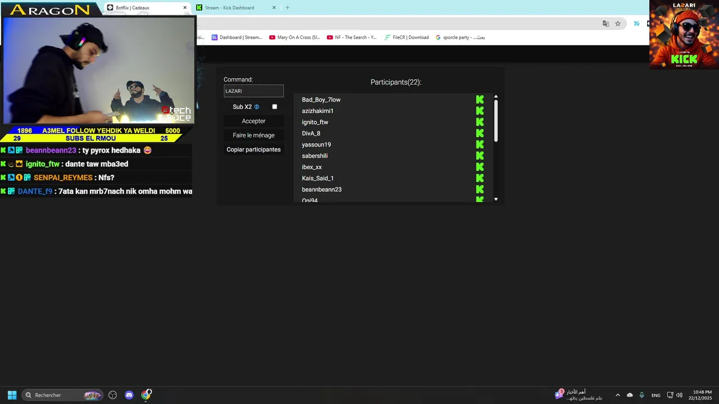Click the Kick icon beside Bad_Boy_7low
Image resolution: width=719 pixels, height=404 pixels.
pos(480,99)
